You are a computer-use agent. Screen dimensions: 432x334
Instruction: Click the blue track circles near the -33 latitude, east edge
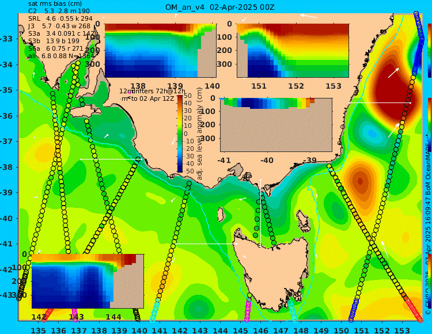click(419, 43)
